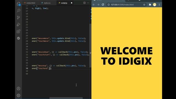The height and width of the screenshot is (99, 176).
Task: Open the Extensions view
Action: [x=18, y=31]
